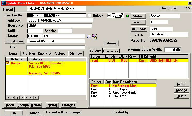Screen dimensions: 192x116
Task: Open the Cust Hist section
Action: [44, 54]
